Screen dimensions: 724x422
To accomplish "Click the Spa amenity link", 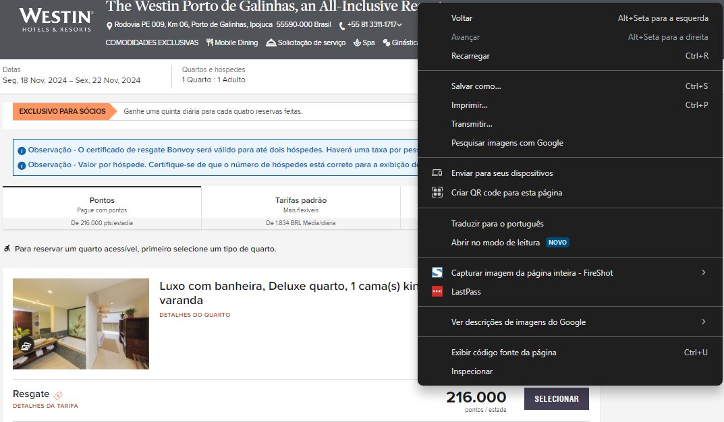I will pyautogui.click(x=368, y=42).
